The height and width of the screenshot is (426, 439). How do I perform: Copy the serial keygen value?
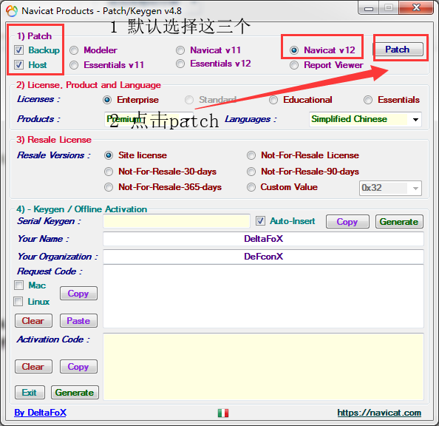[347, 222]
